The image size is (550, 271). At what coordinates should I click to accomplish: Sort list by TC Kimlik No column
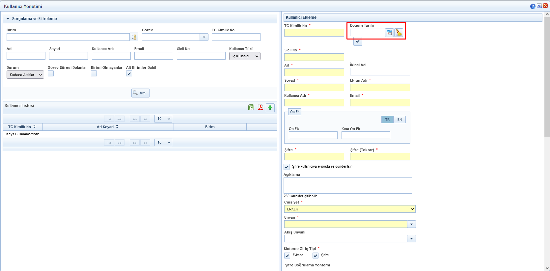pos(22,127)
